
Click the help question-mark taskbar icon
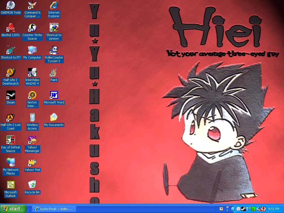point(221,209)
